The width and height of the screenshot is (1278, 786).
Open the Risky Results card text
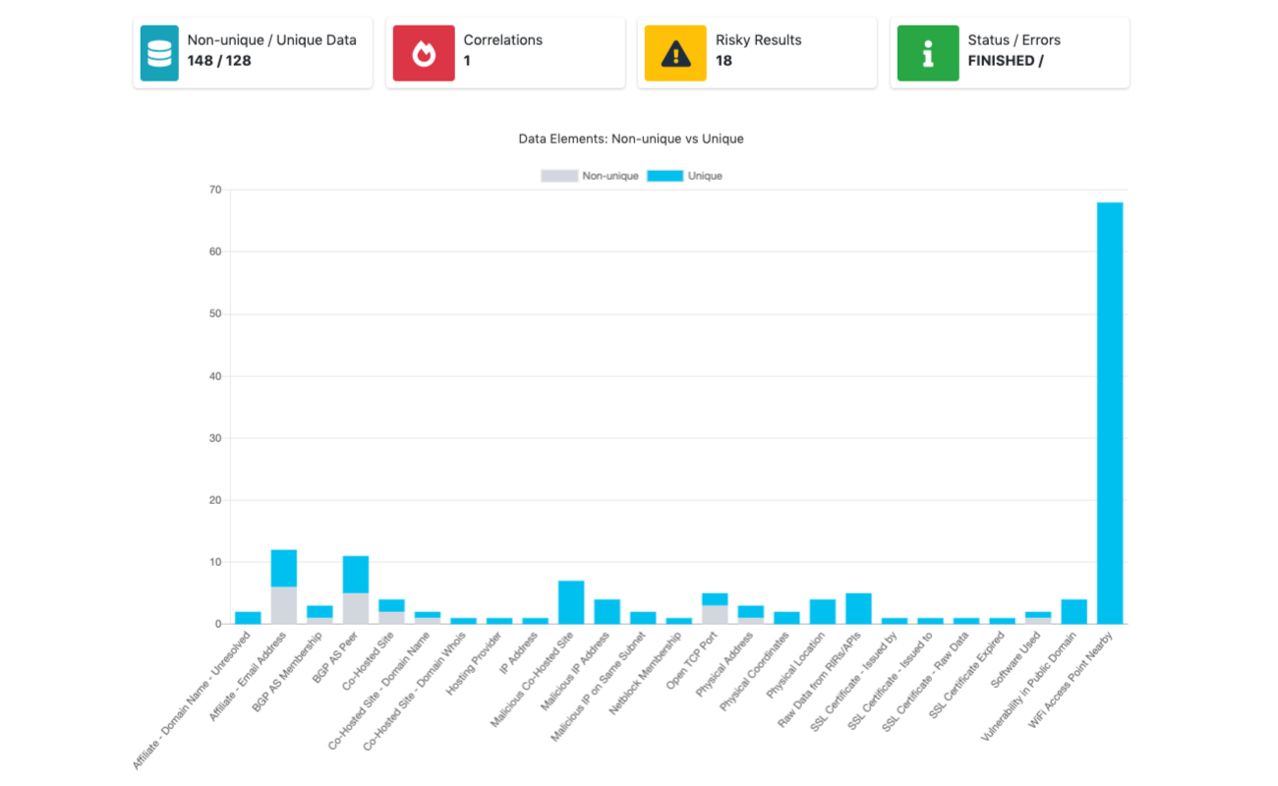(x=758, y=40)
